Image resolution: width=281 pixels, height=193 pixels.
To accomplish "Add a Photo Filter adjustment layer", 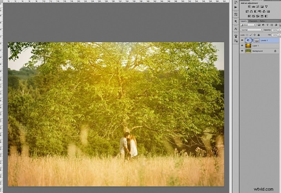I will [260, 11].
